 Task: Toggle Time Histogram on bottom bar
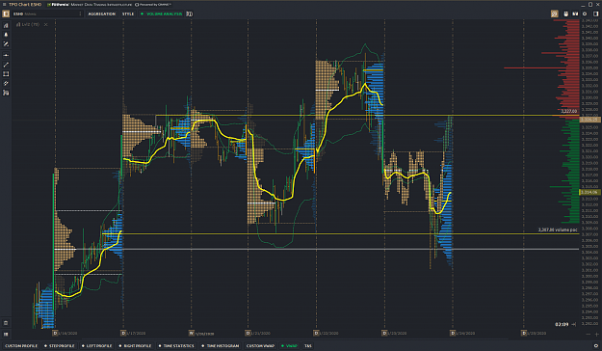coord(221,346)
